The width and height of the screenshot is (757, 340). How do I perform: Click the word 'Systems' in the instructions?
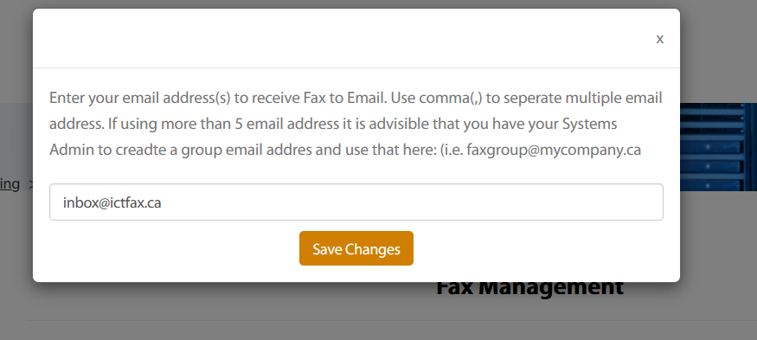[x=589, y=124]
